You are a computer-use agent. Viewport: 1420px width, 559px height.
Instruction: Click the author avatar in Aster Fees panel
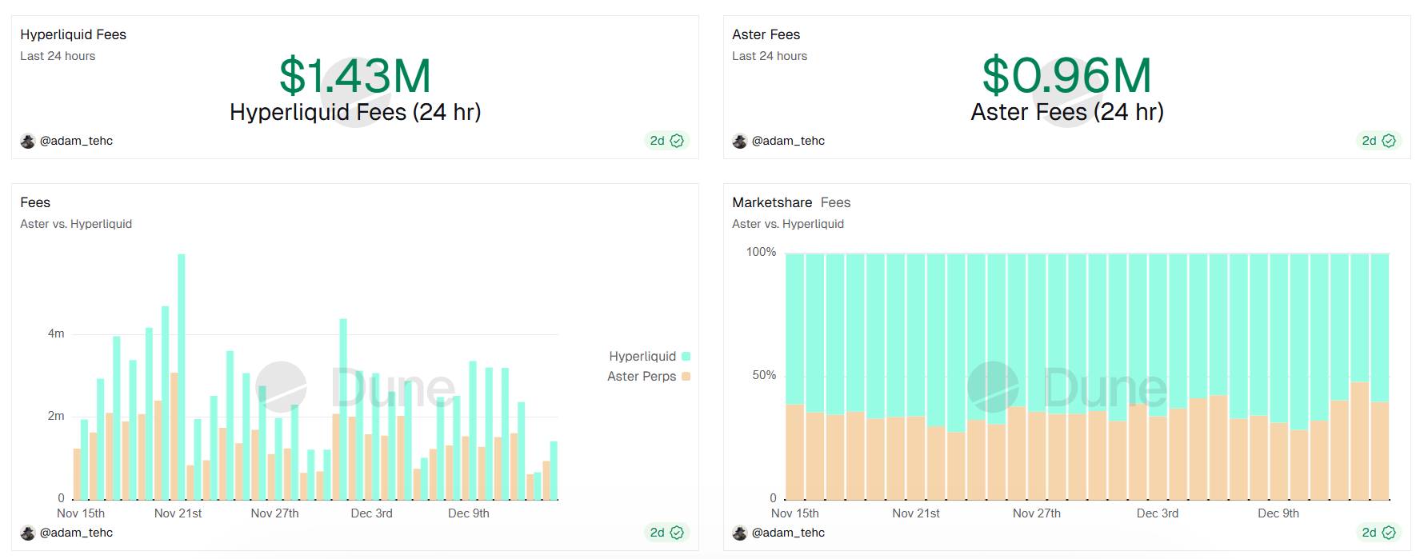[x=740, y=141]
